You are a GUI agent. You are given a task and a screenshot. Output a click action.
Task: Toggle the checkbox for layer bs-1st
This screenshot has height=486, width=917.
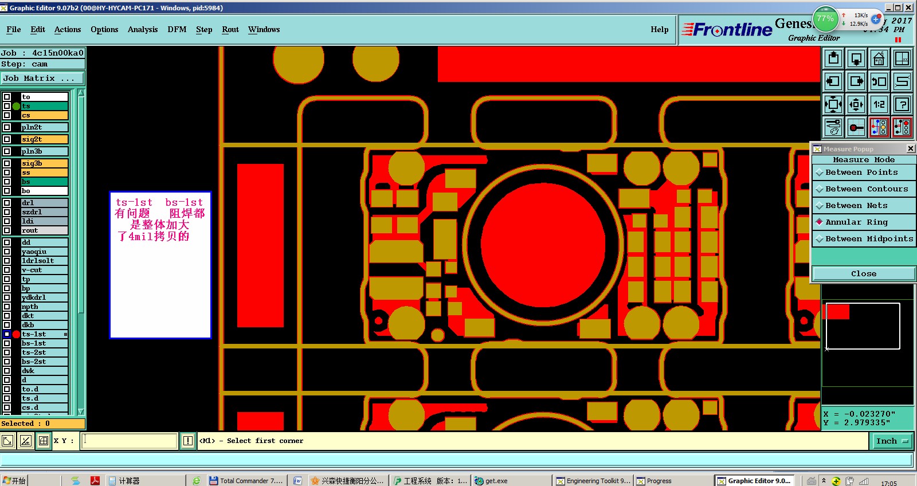tap(7, 343)
